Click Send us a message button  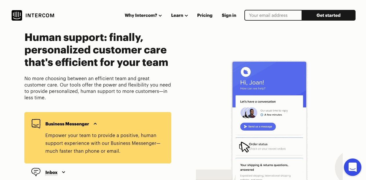point(258,127)
